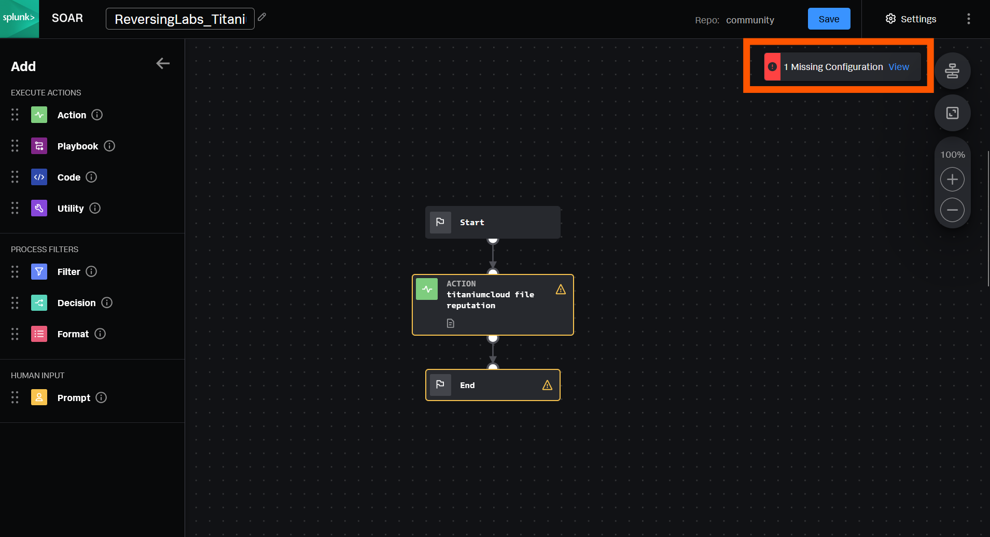Select the Decision branch icon
The height and width of the screenshot is (537, 990).
tap(39, 302)
